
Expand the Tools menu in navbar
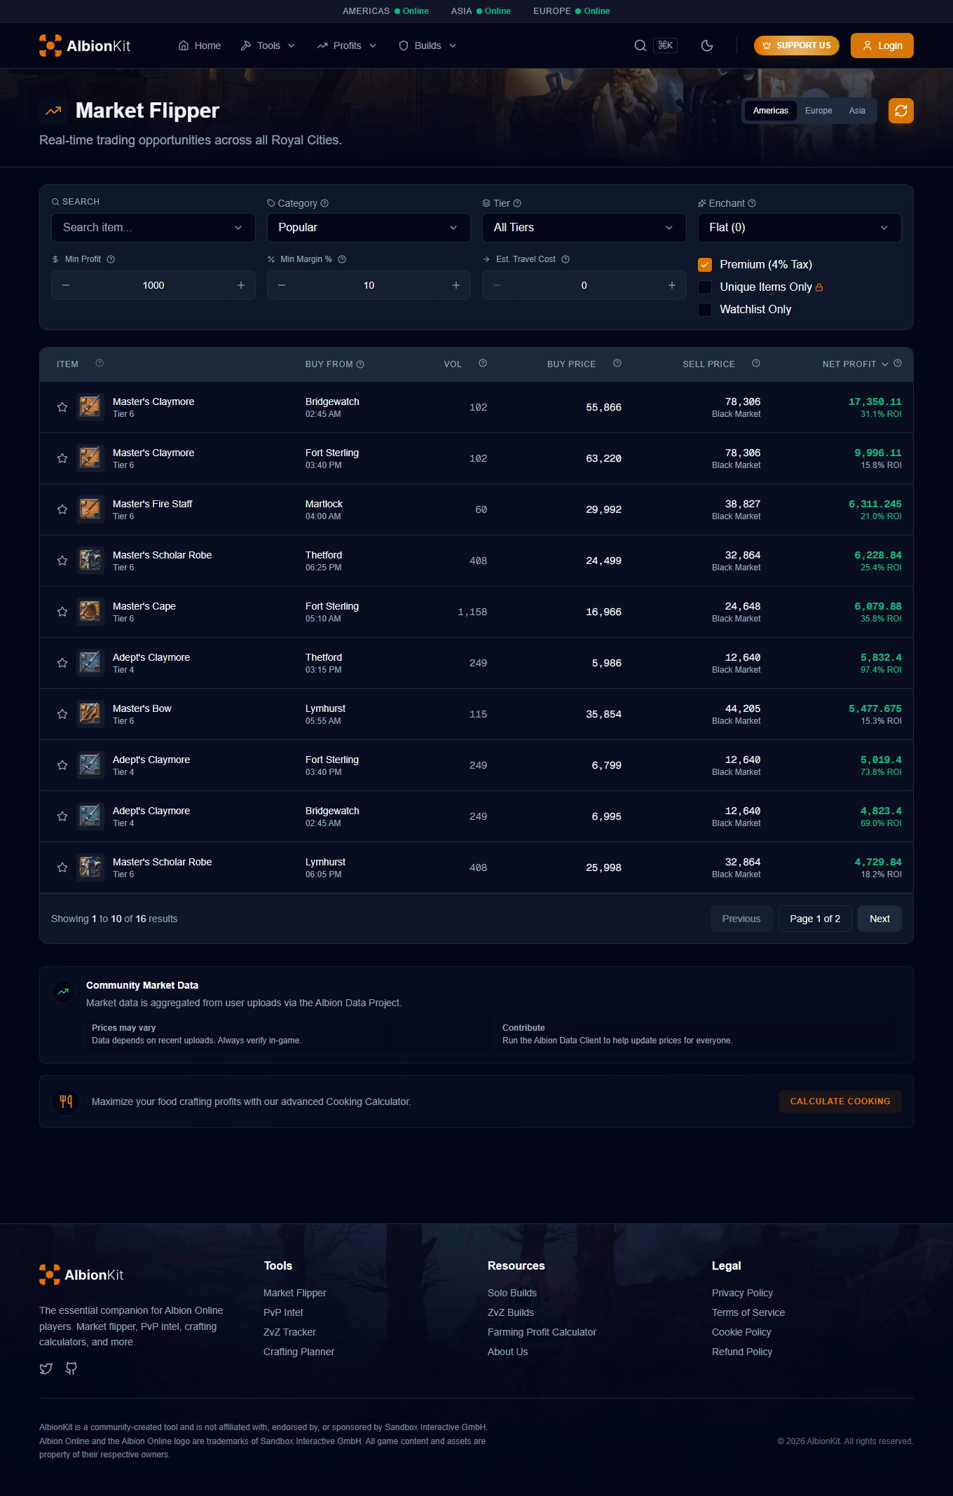pyautogui.click(x=268, y=46)
